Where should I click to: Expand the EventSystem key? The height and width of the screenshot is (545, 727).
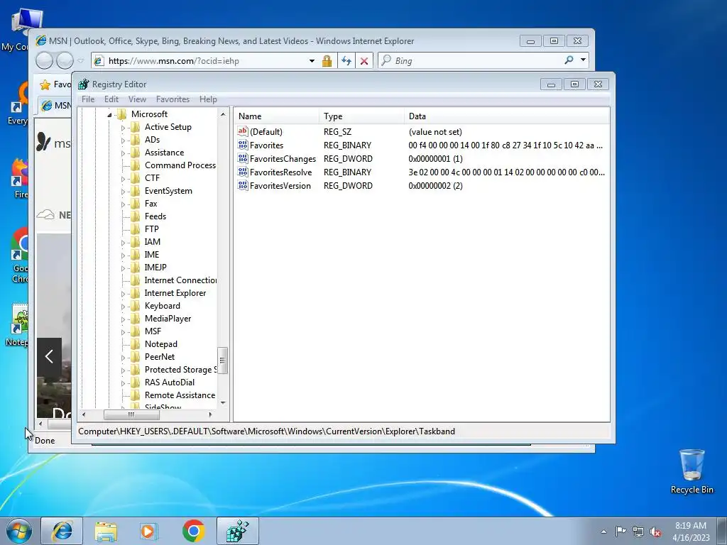pyautogui.click(x=123, y=192)
